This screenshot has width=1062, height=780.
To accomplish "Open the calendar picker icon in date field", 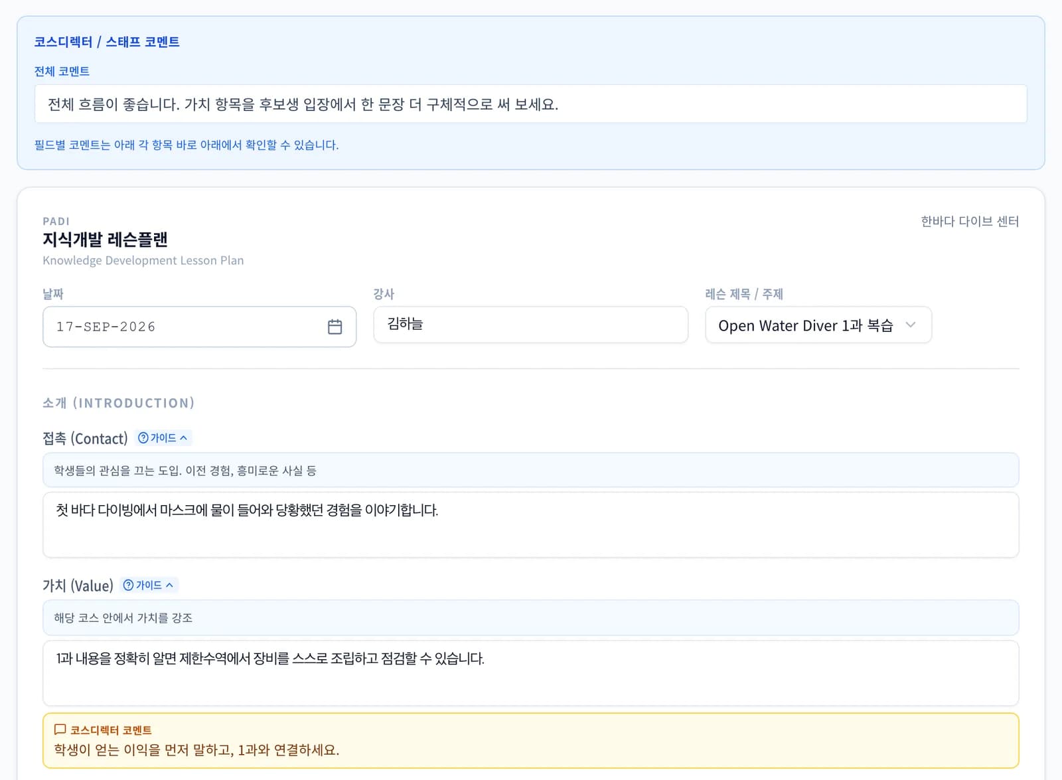I will tap(335, 327).
